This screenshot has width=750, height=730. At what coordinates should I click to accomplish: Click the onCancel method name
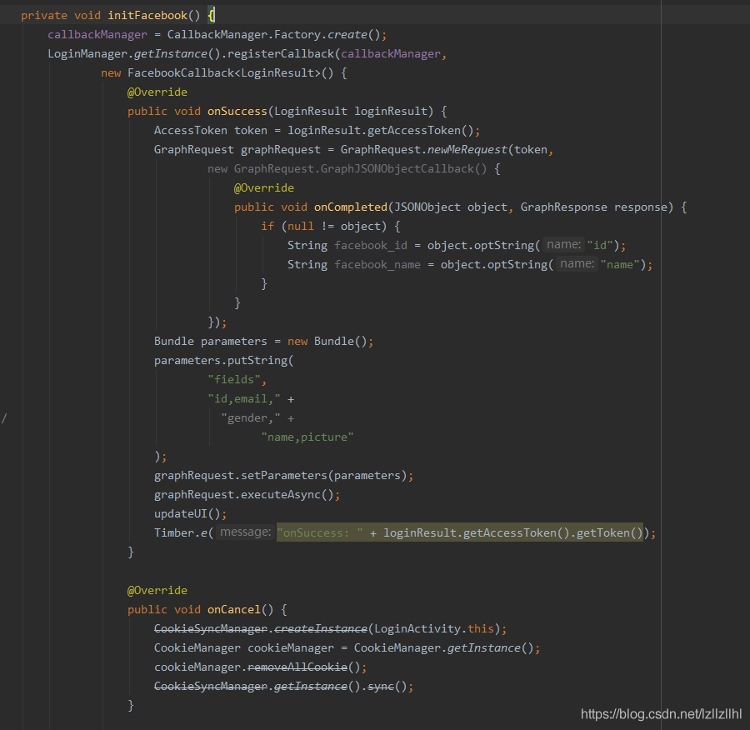tap(234, 609)
